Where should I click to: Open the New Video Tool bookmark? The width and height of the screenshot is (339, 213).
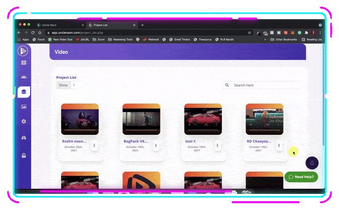[61, 39]
